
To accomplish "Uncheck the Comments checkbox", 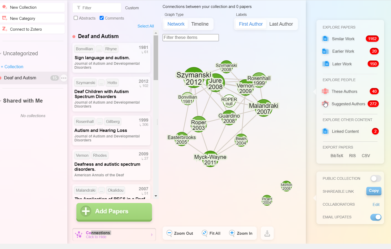I will [102, 18].
